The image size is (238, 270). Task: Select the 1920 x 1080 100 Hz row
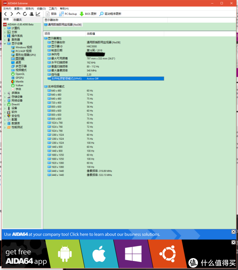[x=106, y=167]
